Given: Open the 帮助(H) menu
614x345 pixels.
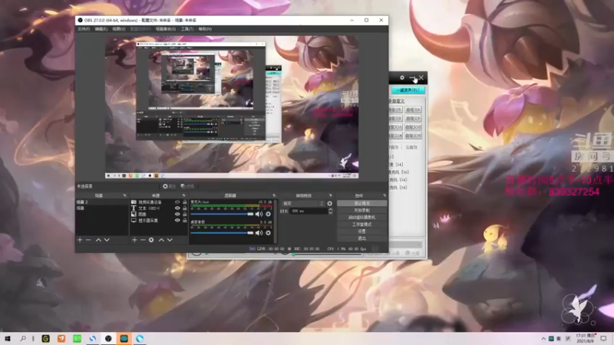Looking at the screenshot, I should [205, 29].
